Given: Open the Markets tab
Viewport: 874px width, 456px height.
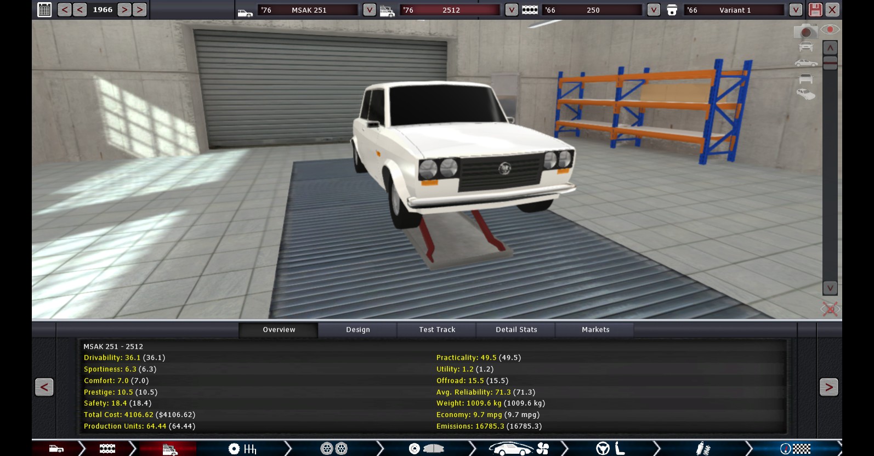Looking at the screenshot, I should [x=595, y=329].
